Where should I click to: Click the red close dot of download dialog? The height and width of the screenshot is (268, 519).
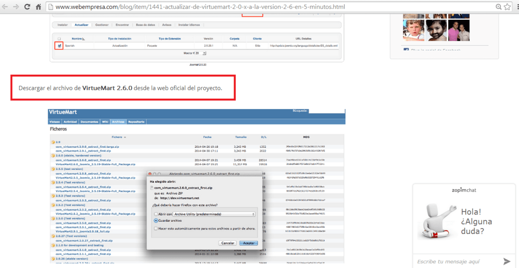(150, 173)
